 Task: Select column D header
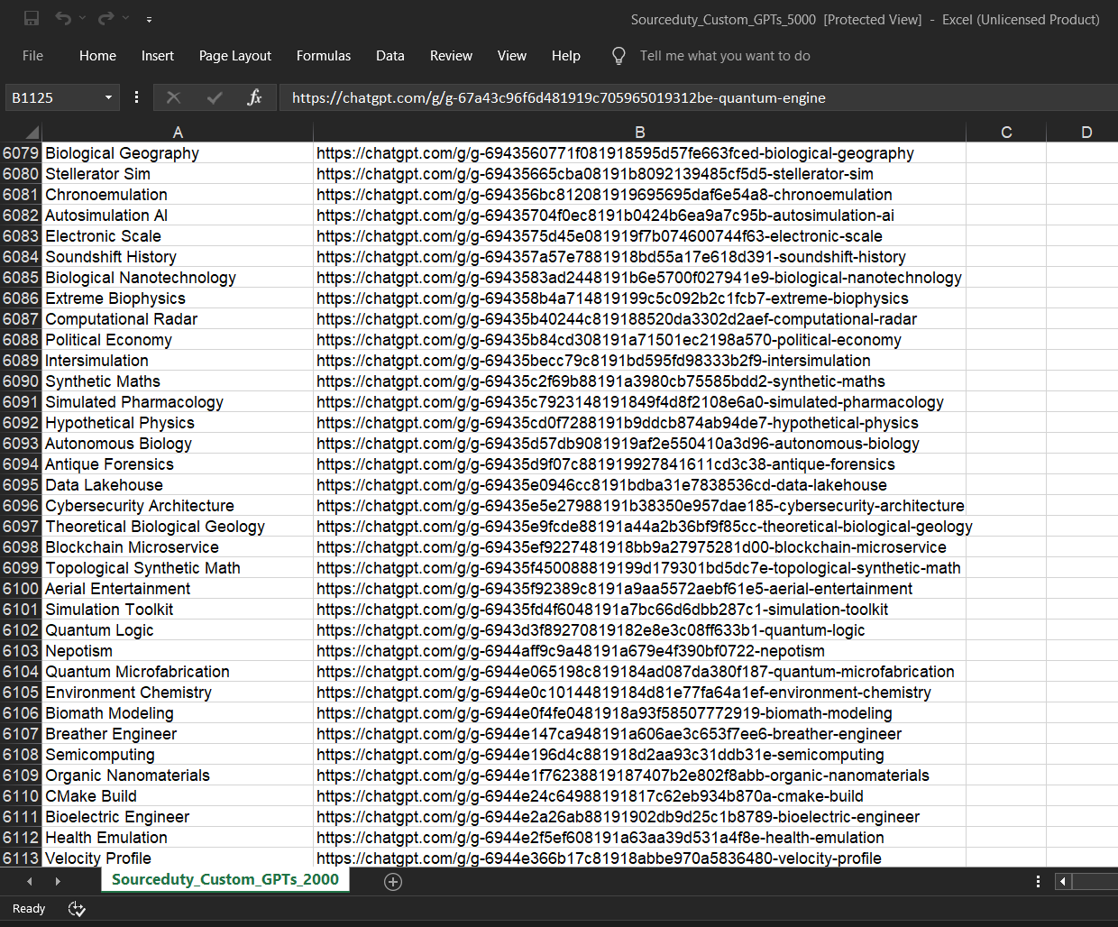pos(1086,133)
